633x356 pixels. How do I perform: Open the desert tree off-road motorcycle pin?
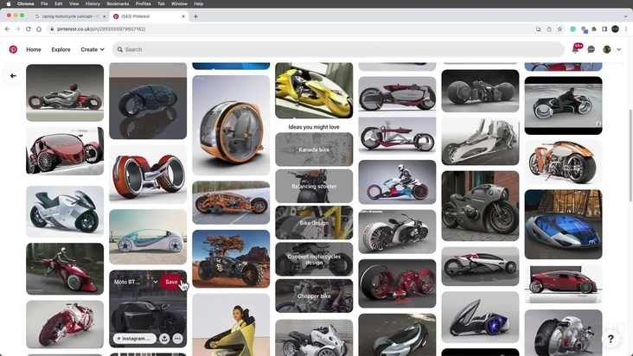click(x=231, y=259)
